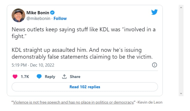Image resolution: width=190 pixels, height=111 pixels.
Task: Like the tweet with the heart icon
Action: click(15, 77)
